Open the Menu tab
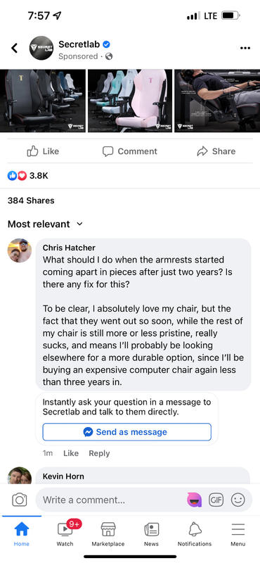260x563 pixels. (238, 534)
